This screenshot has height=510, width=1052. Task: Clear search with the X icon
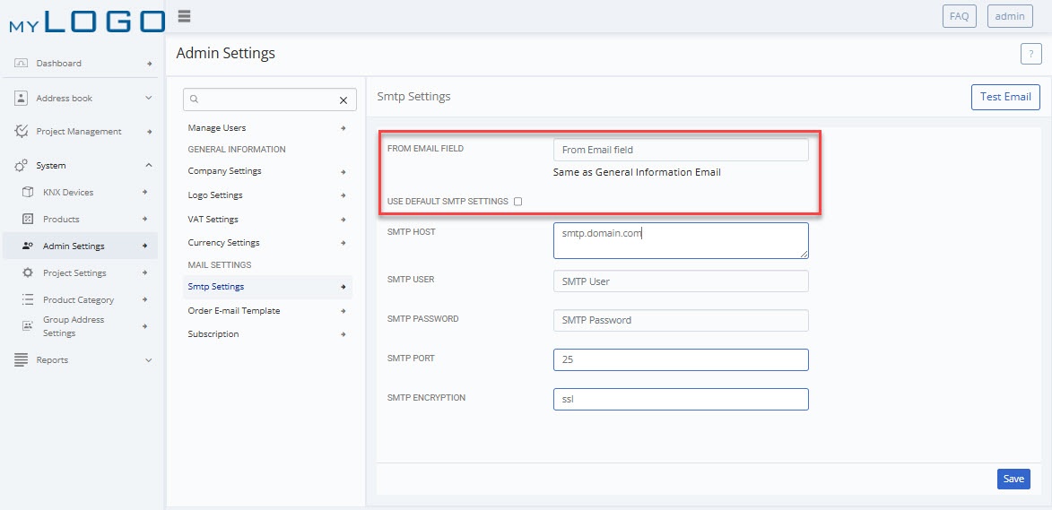pyautogui.click(x=343, y=99)
